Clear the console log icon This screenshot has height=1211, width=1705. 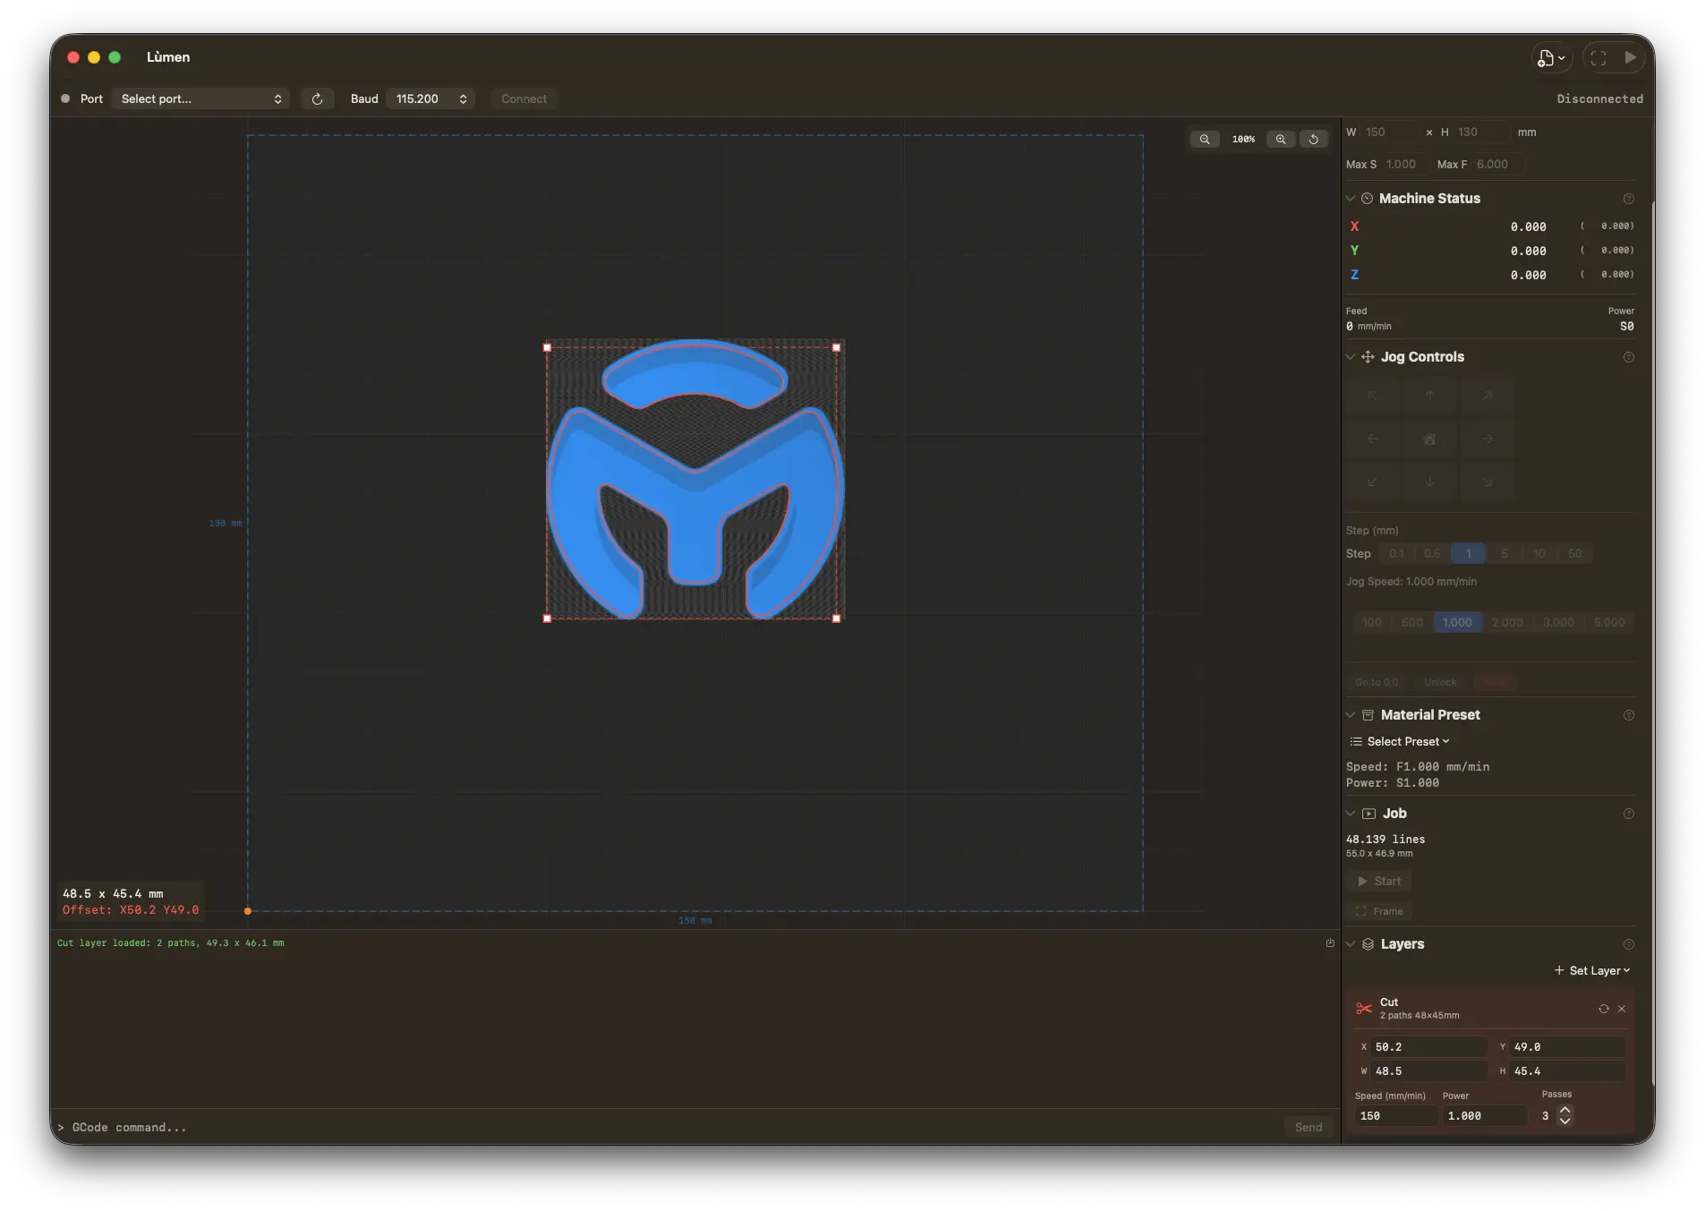pyautogui.click(x=1330, y=943)
